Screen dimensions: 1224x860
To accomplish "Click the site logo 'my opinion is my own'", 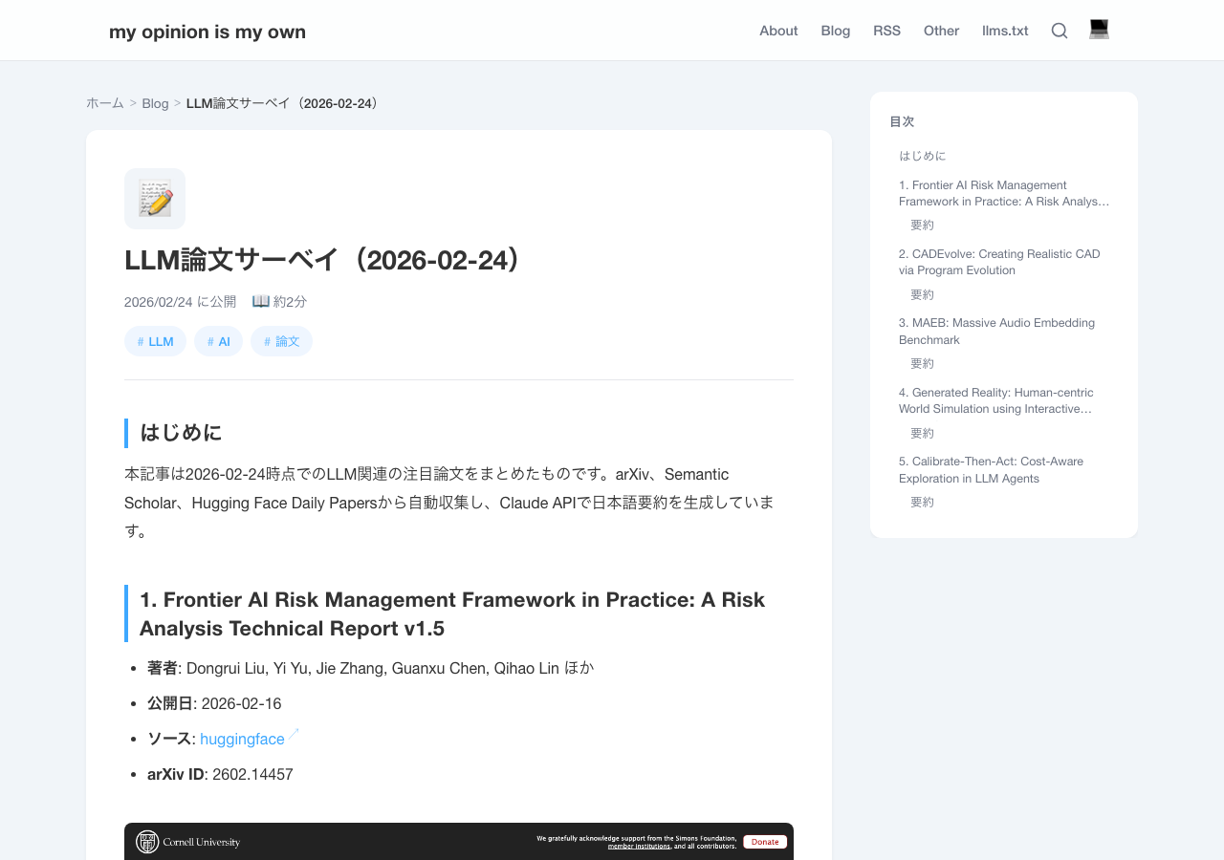I will click(207, 31).
